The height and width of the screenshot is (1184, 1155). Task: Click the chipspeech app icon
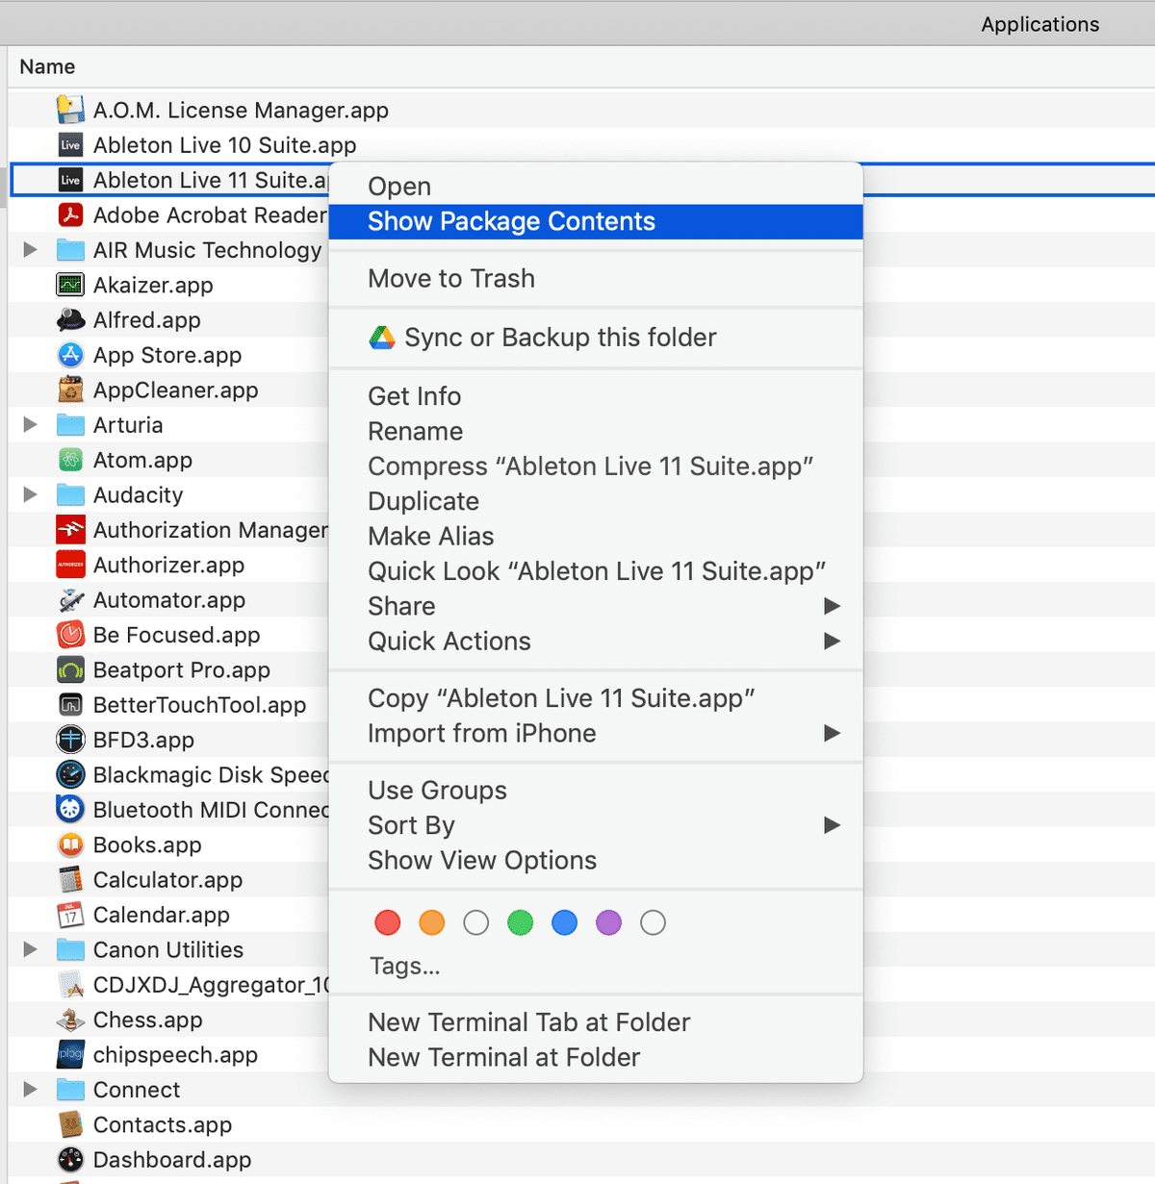click(x=70, y=1054)
